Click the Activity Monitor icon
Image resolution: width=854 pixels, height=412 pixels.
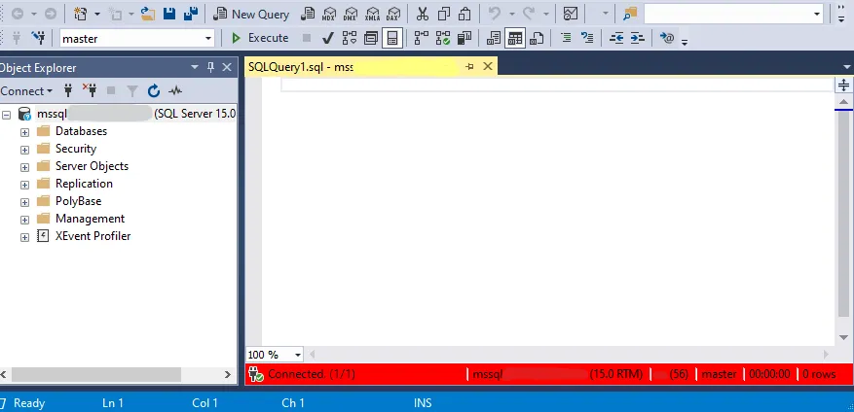(x=571, y=15)
